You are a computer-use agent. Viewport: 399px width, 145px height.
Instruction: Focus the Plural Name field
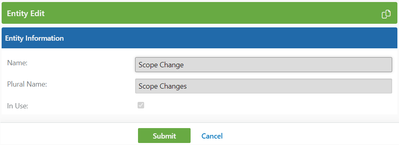pyautogui.click(x=263, y=86)
